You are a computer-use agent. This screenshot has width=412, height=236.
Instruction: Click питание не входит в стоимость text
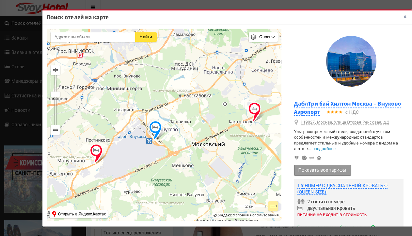pos(332,215)
